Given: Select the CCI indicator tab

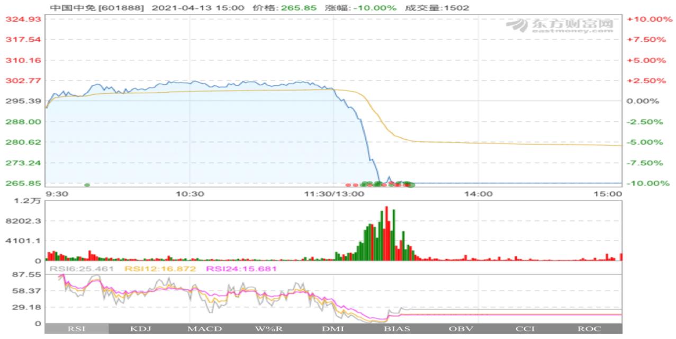Looking at the screenshot, I should (x=525, y=329).
